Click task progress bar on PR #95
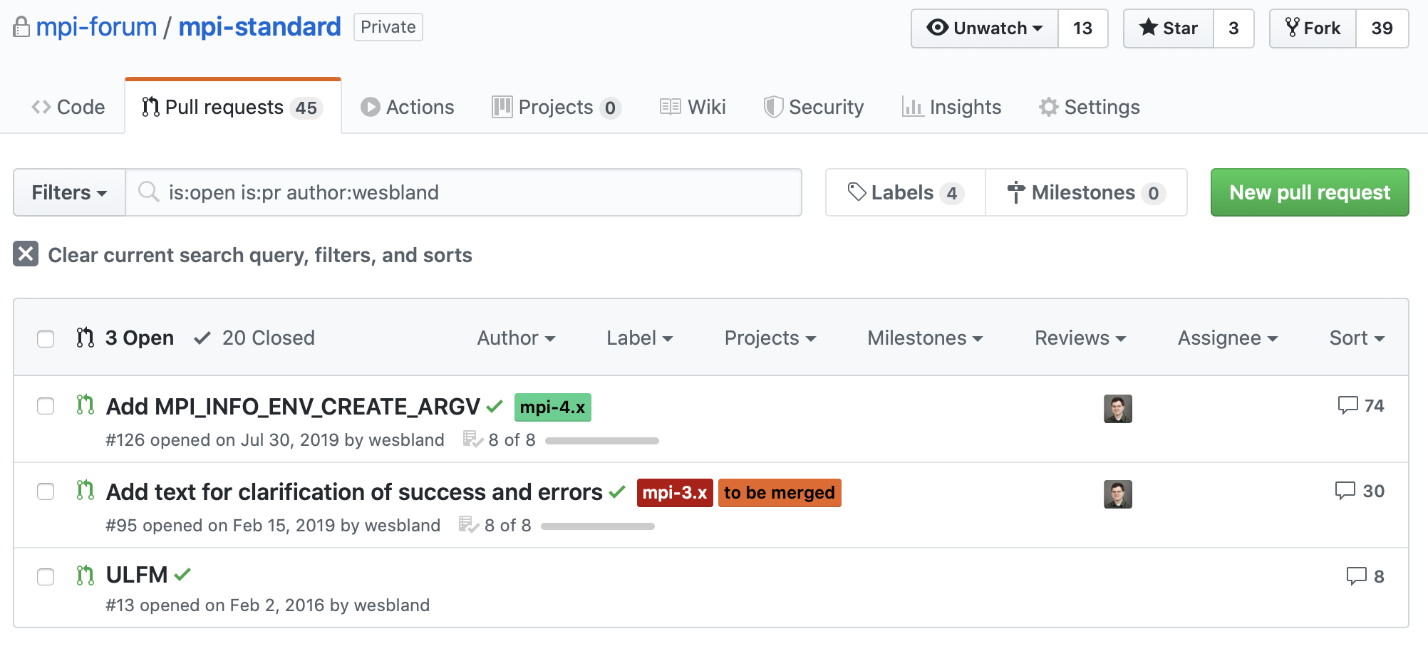This screenshot has height=651, width=1428. (x=598, y=526)
